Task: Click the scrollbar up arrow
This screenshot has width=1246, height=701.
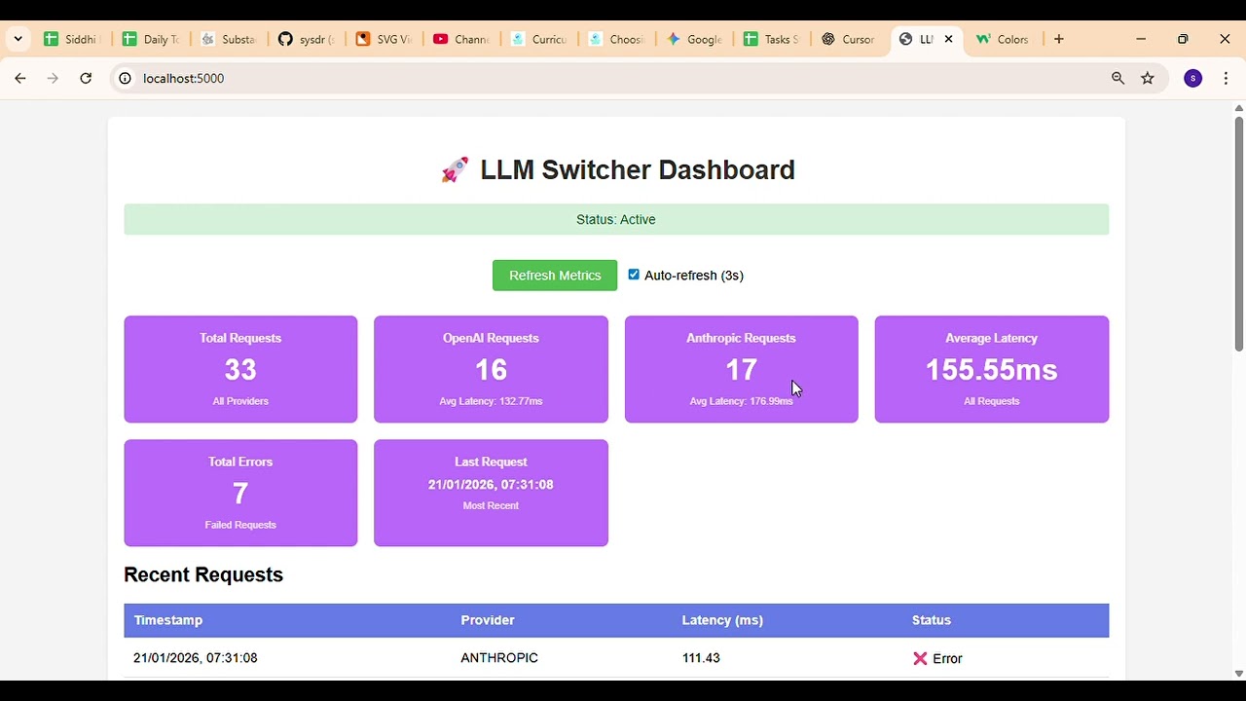Action: (x=1238, y=108)
